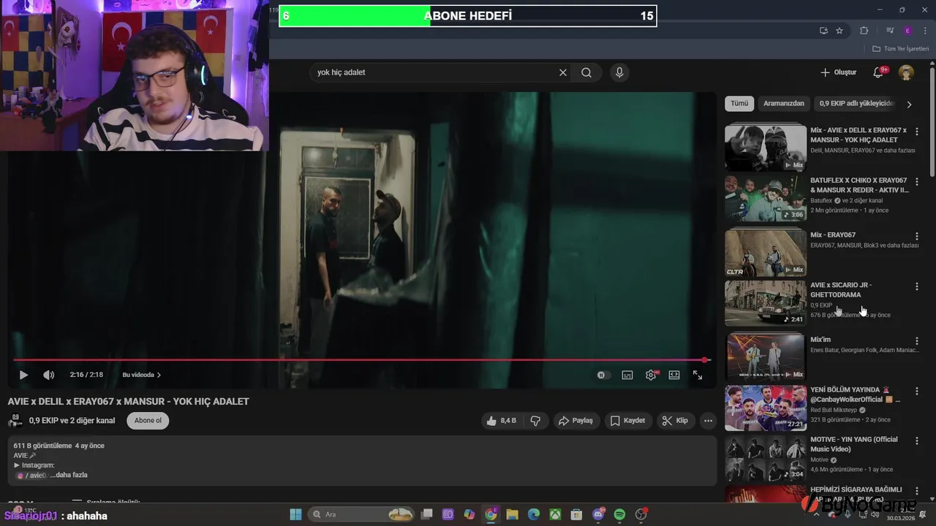Open 'BATUFLEX X CHIKO X ERAY067' thumbnail

[x=766, y=197]
